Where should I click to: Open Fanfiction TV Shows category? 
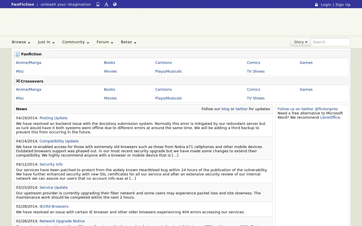(256, 71)
